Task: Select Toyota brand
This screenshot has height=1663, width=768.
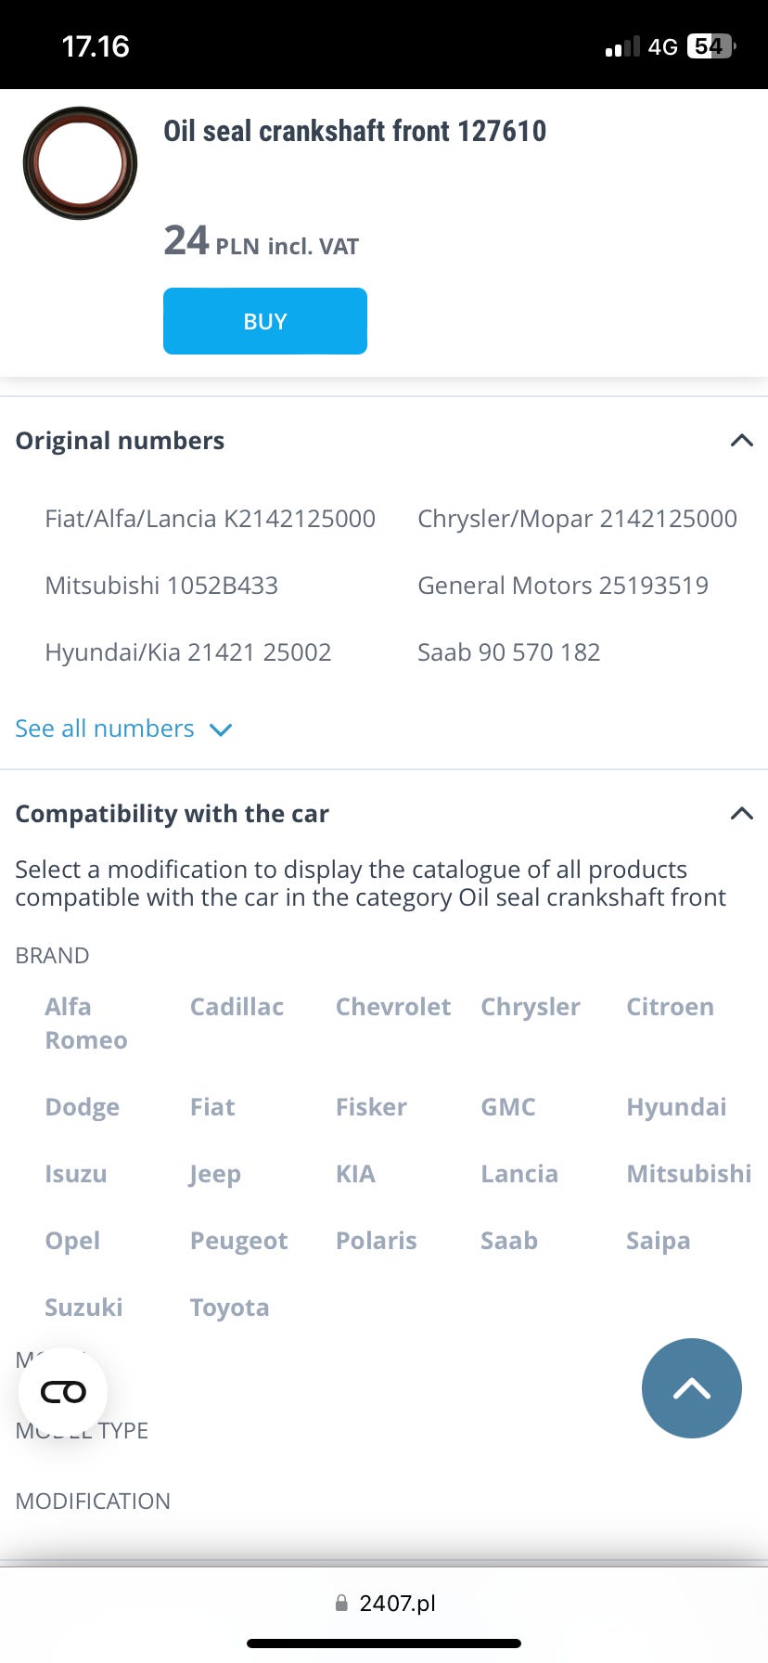Action: coord(229,1308)
